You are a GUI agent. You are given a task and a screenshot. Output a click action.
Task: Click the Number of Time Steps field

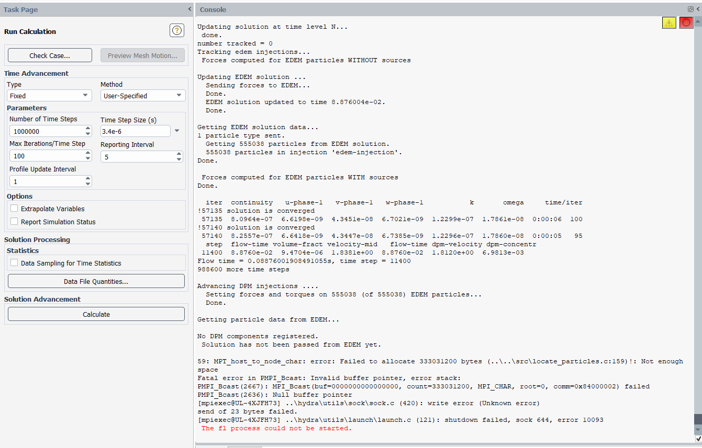[46, 131]
